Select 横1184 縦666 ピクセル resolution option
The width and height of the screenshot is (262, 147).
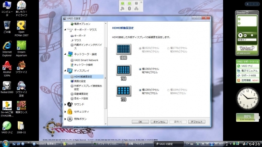pyautogui.click(x=168, y=90)
